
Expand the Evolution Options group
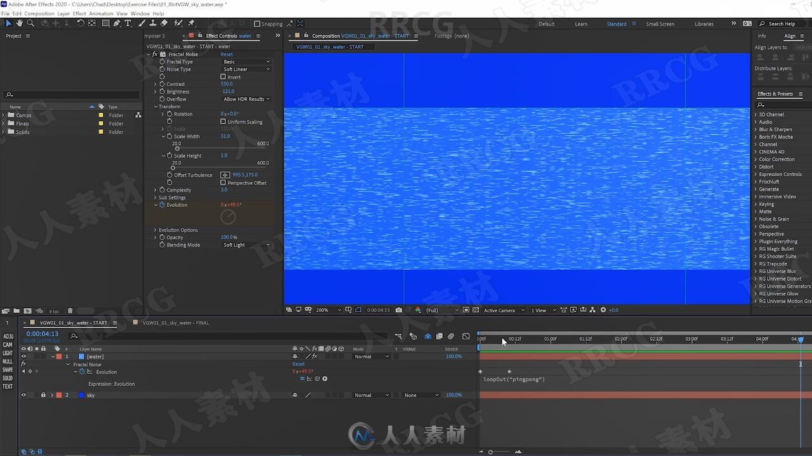155,230
